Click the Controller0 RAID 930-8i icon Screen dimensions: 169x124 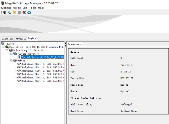[7, 47]
